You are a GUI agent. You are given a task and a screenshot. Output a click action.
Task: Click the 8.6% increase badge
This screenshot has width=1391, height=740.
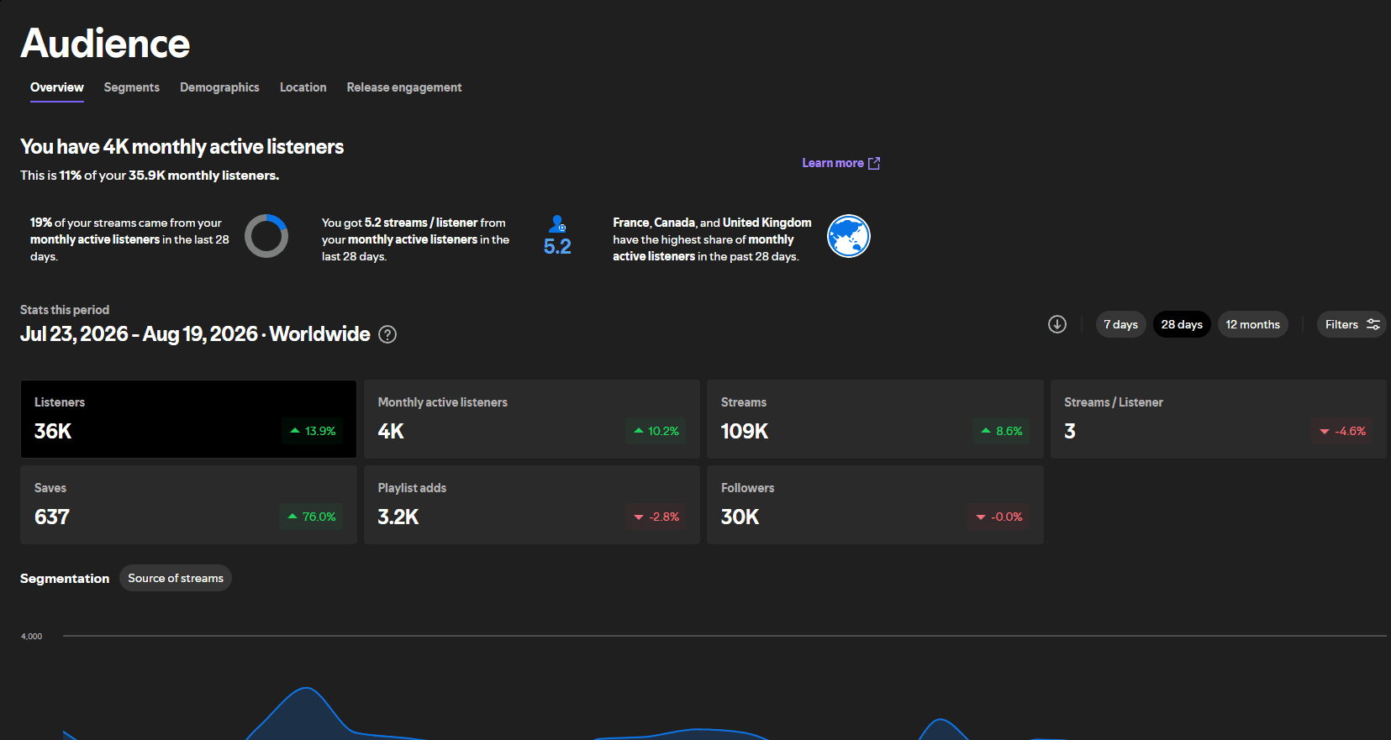point(1000,431)
